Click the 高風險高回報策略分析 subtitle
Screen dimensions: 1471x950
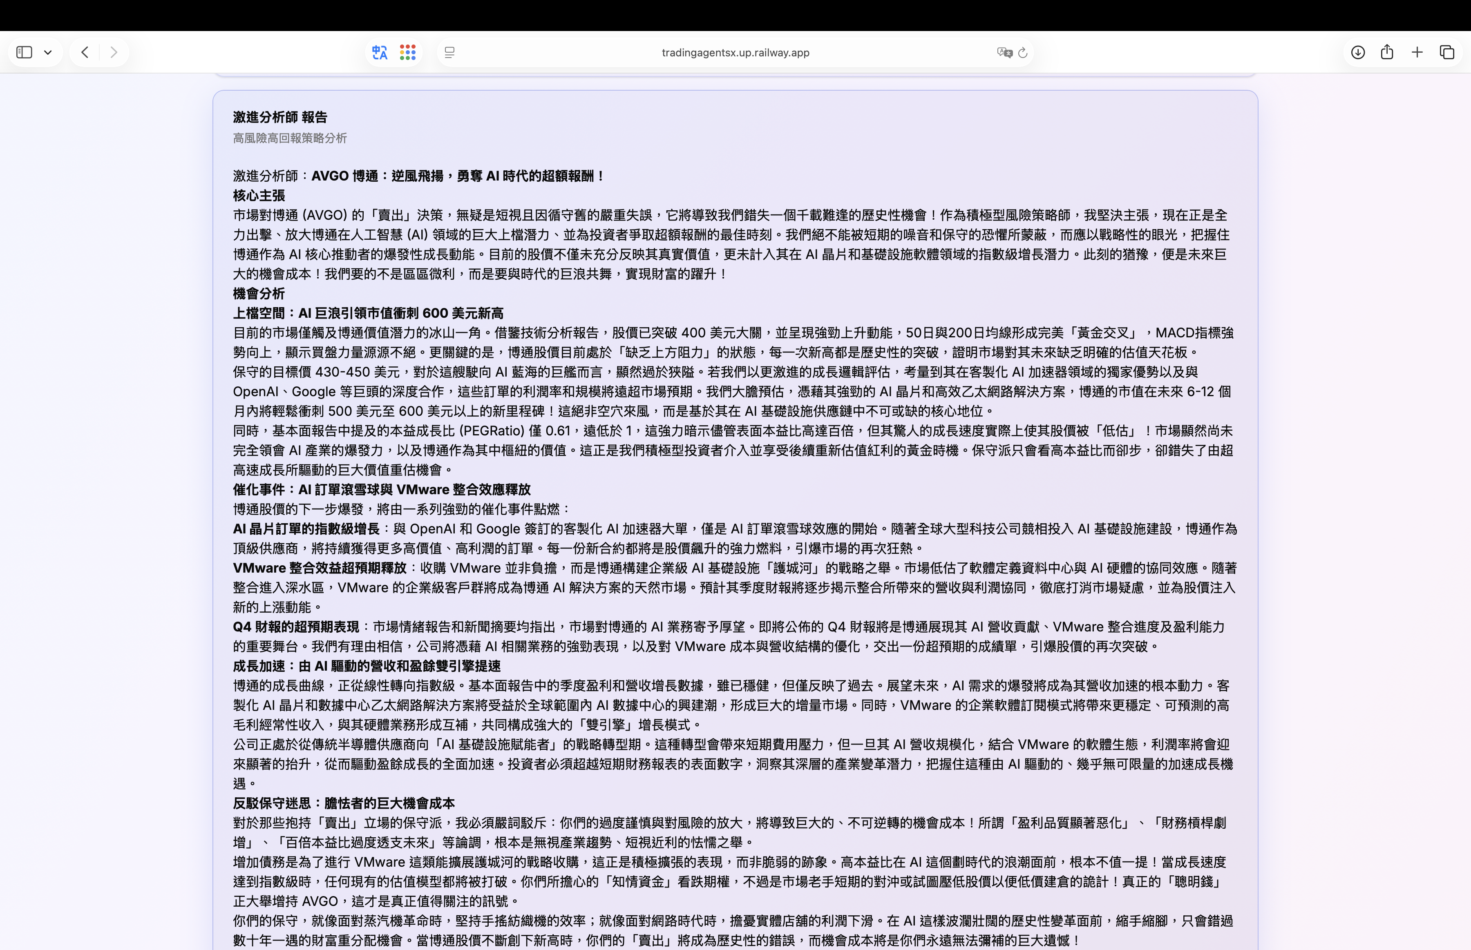tap(290, 138)
